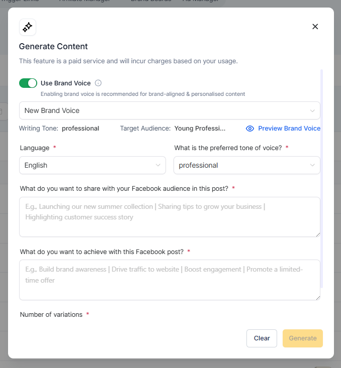Click the Use Brand Voice info icon
Viewport: 341px width, 368px height.
pos(98,83)
